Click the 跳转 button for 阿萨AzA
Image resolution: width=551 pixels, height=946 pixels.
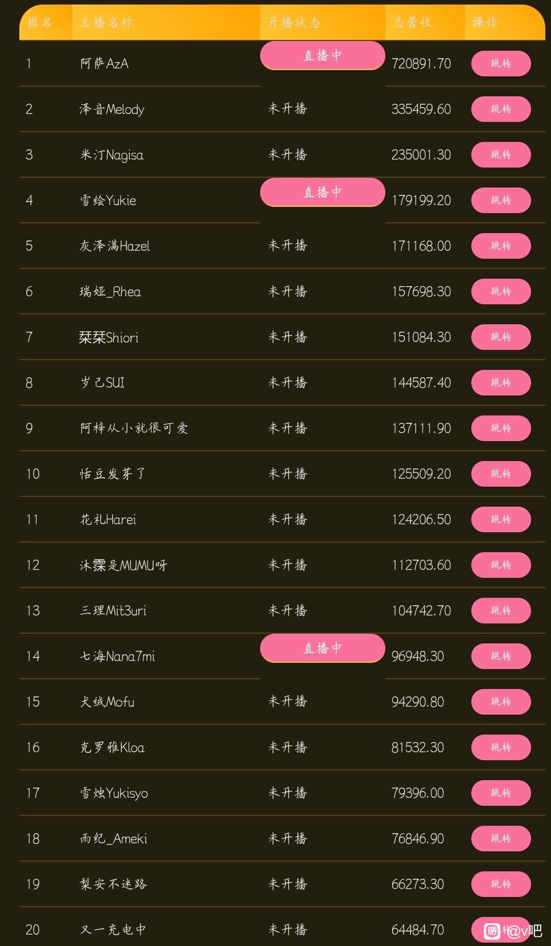501,63
